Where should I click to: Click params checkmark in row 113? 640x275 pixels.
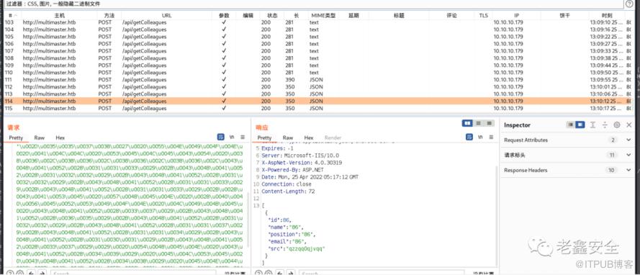[x=224, y=94]
